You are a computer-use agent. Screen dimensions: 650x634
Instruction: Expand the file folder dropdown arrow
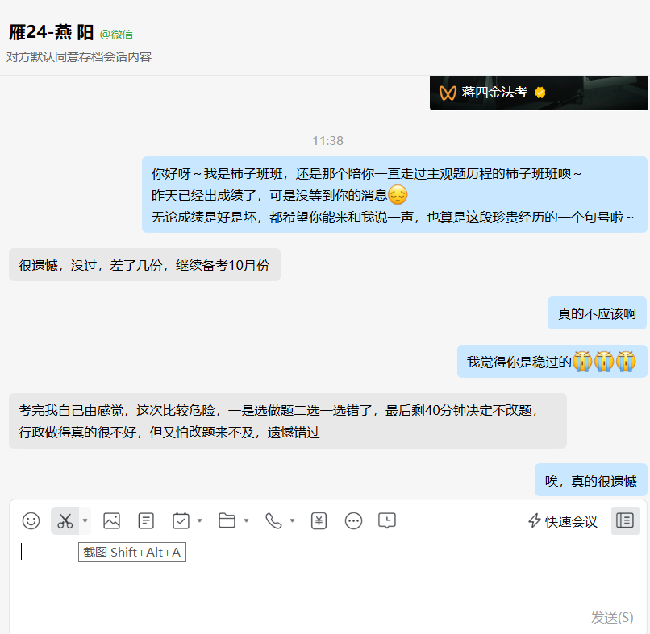246,520
